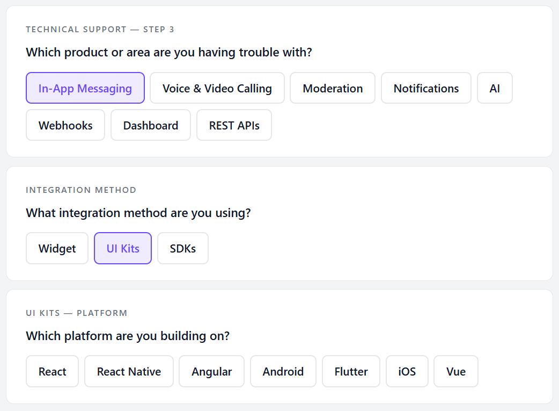Pick REST APIs as the area
559x411 pixels.
click(x=234, y=125)
